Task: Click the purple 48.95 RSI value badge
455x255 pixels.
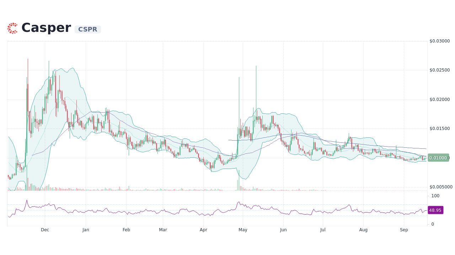Action: coord(435,210)
